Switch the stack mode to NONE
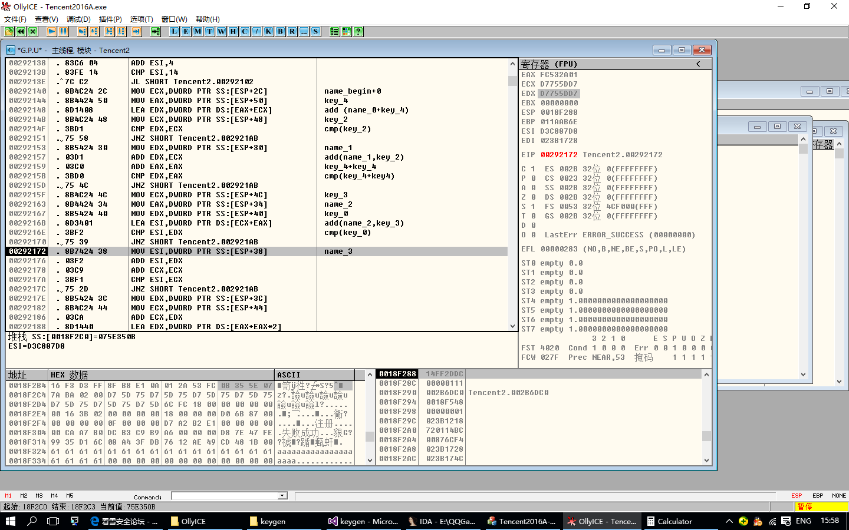 pos(838,496)
